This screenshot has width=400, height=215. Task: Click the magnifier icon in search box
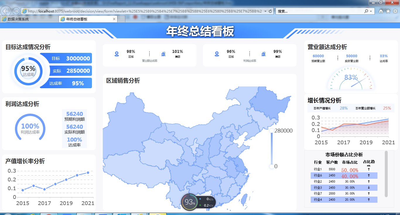click(366, 11)
